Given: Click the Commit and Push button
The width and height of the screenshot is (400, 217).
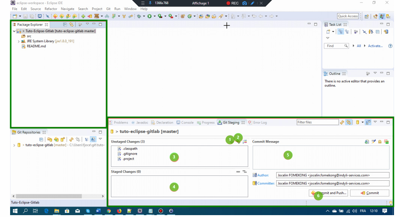Looking at the screenshot, I should point(328,193).
